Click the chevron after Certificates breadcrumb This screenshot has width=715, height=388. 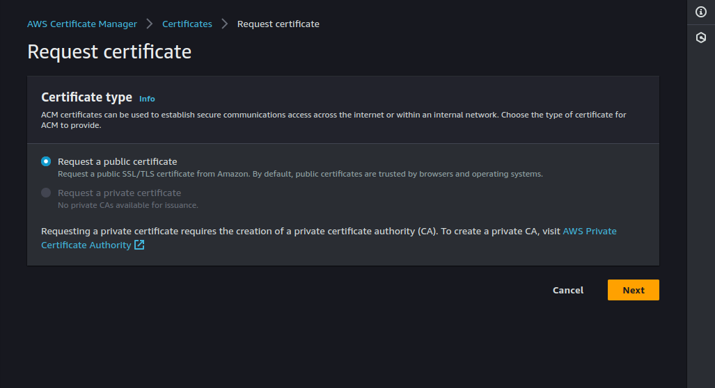pyautogui.click(x=225, y=24)
